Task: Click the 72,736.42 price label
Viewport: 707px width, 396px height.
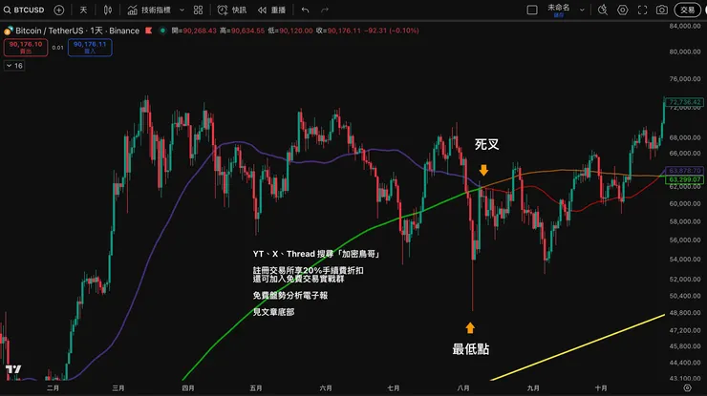Action: (x=684, y=102)
